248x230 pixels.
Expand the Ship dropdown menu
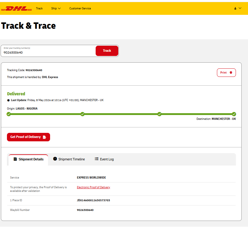(56, 8)
